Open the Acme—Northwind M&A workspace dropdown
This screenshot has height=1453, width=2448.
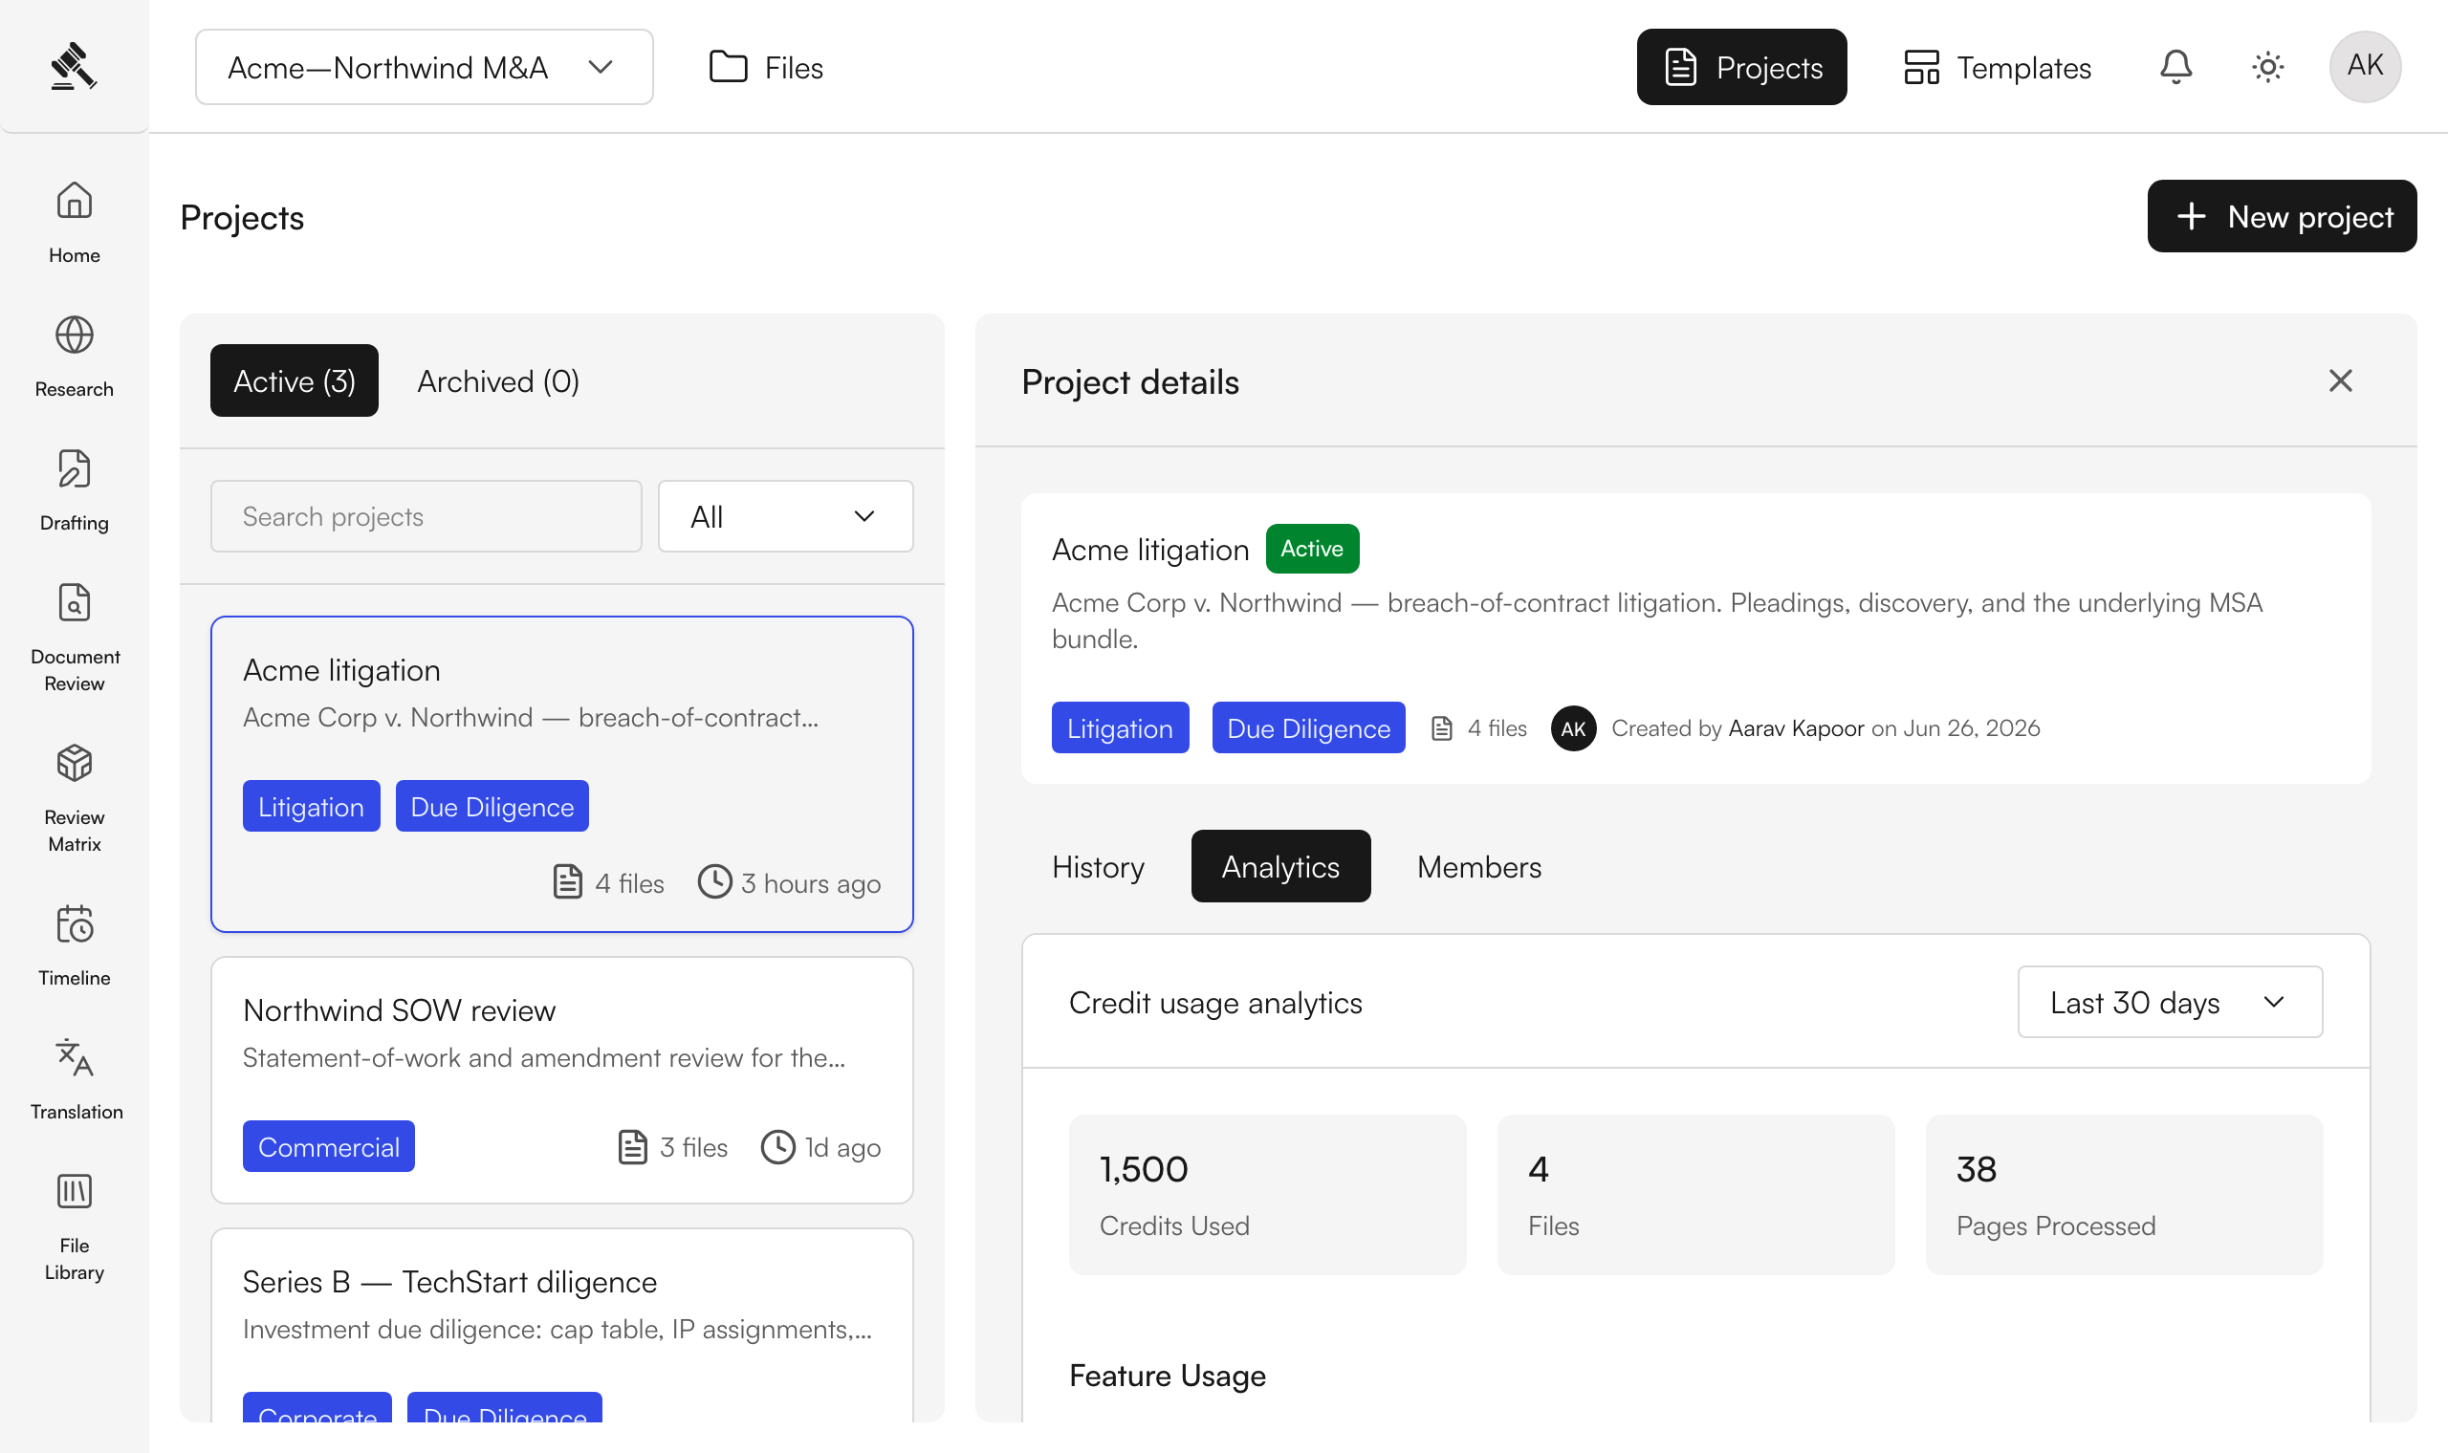click(424, 67)
